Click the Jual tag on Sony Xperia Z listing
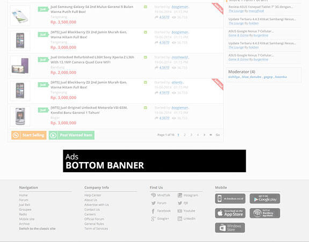This screenshot has width=309, height=242. point(43,60)
